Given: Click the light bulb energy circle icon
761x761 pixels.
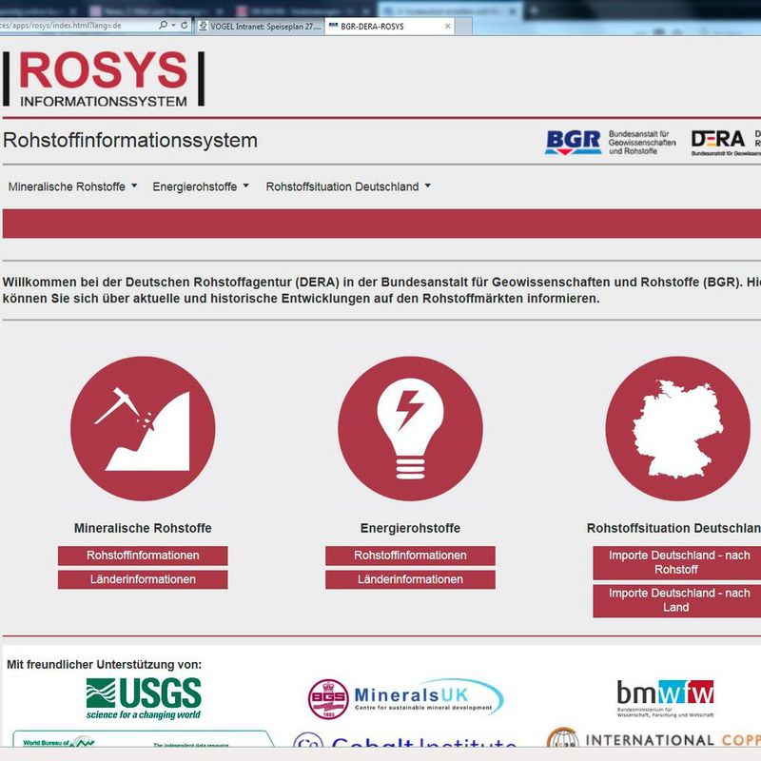Looking at the screenshot, I should tap(410, 429).
